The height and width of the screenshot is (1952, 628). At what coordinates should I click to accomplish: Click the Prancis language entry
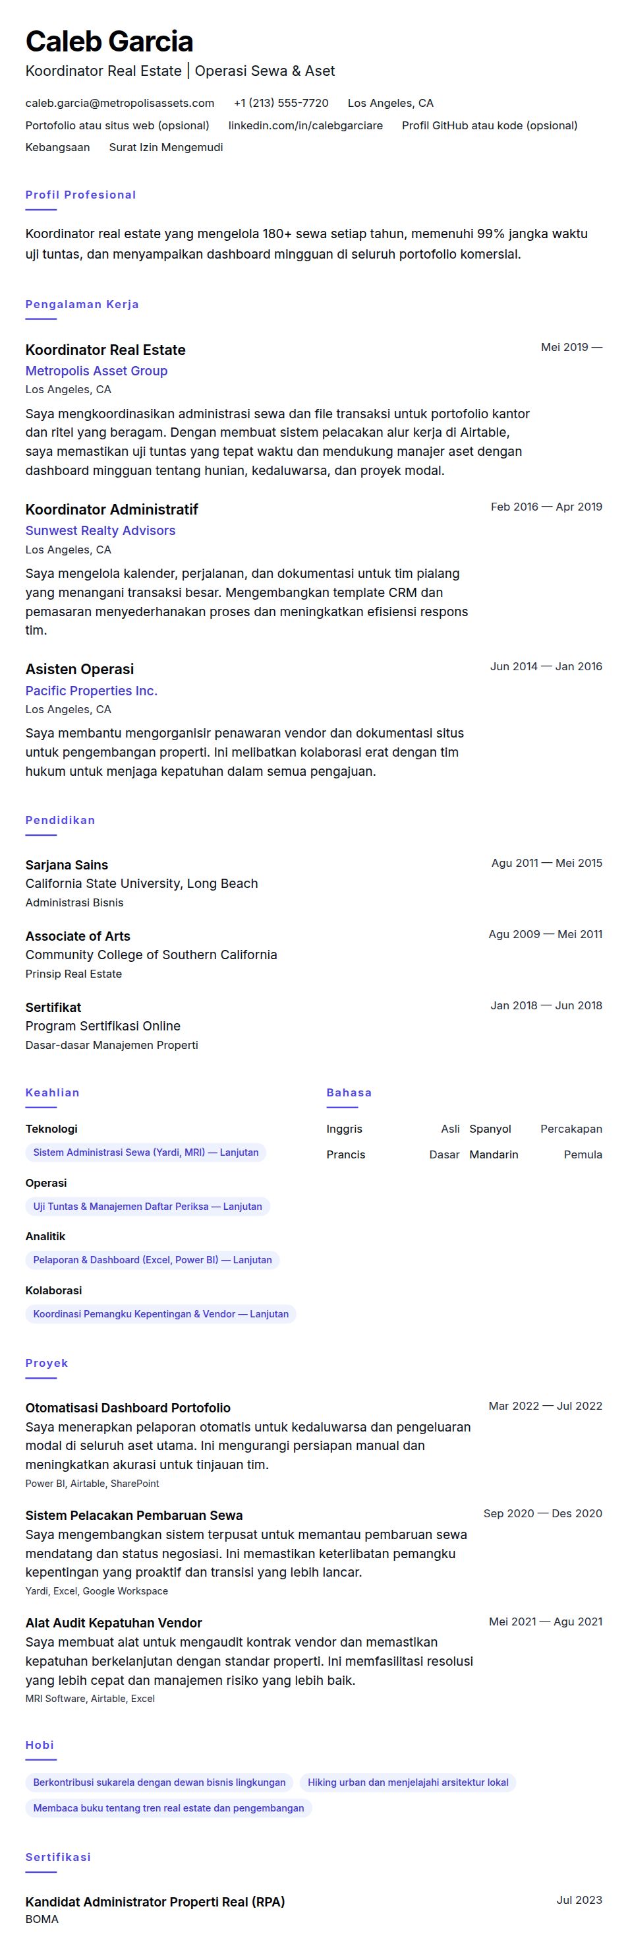click(393, 1155)
